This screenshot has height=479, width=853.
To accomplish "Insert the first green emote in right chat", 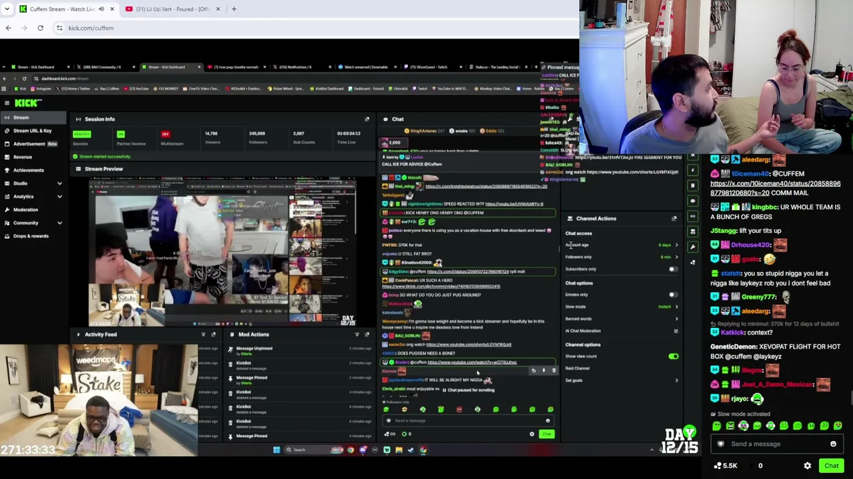I will point(716,426).
